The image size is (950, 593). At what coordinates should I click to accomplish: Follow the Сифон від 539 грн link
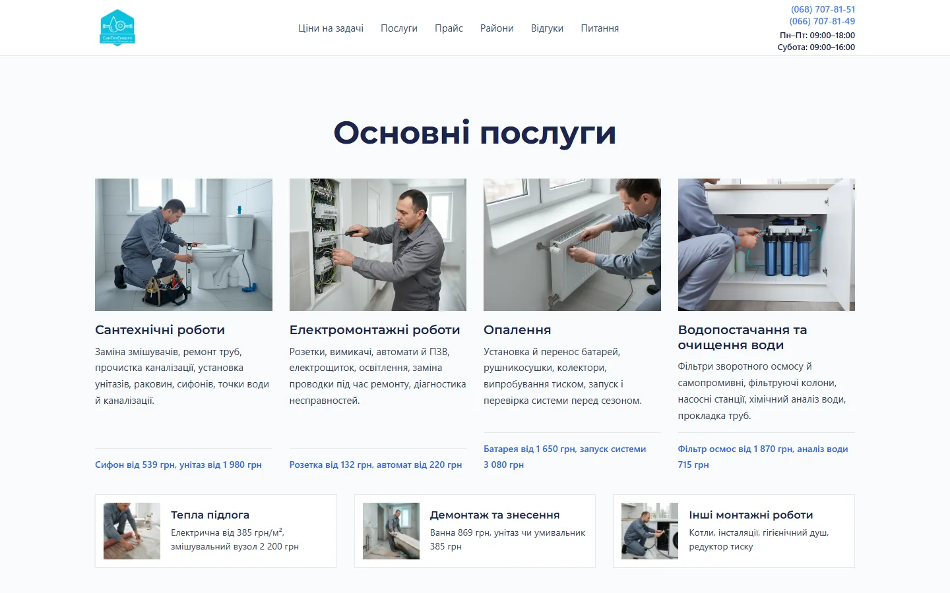[178, 465]
